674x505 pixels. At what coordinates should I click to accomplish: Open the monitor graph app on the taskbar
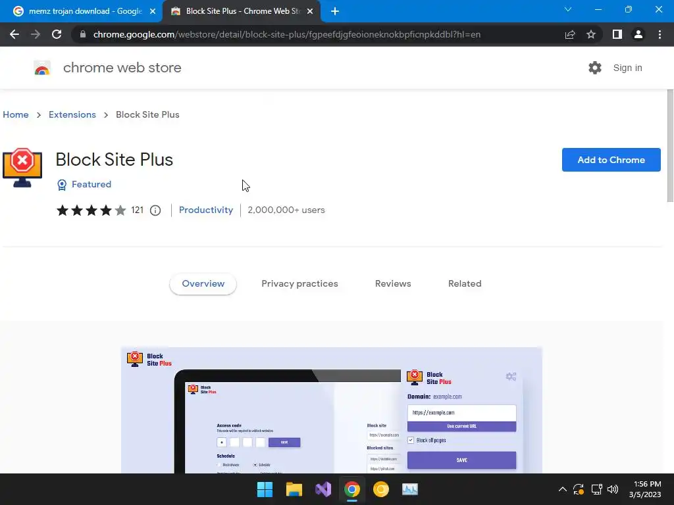click(x=409, y=489)
